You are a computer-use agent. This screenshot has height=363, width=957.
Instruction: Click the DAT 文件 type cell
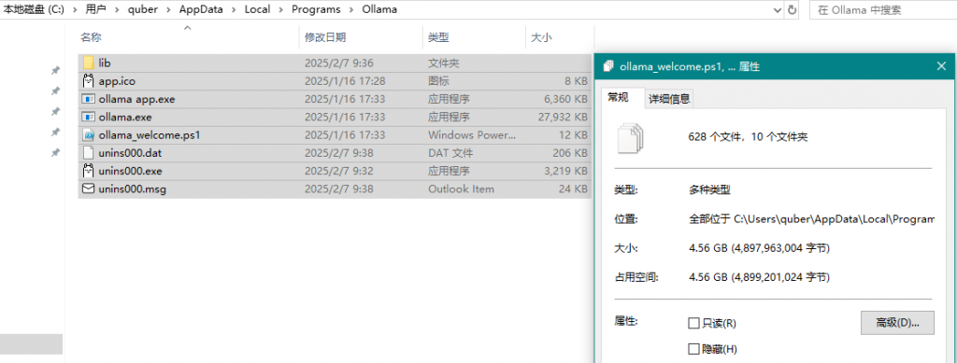click(450, 153)
